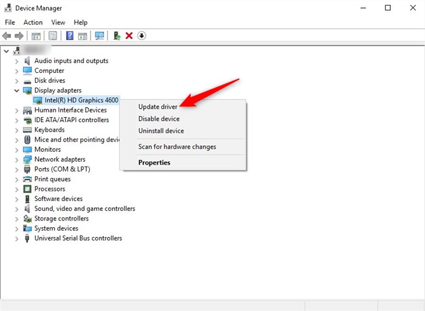This screenshot has width=425, height=311.
Task: Click the Update device driver toolbar icon
Action: click(117, 36)
